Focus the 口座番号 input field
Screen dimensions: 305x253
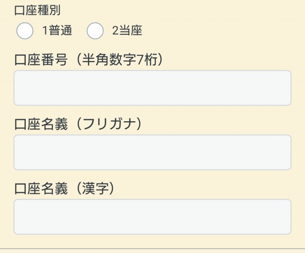[152, 88]
